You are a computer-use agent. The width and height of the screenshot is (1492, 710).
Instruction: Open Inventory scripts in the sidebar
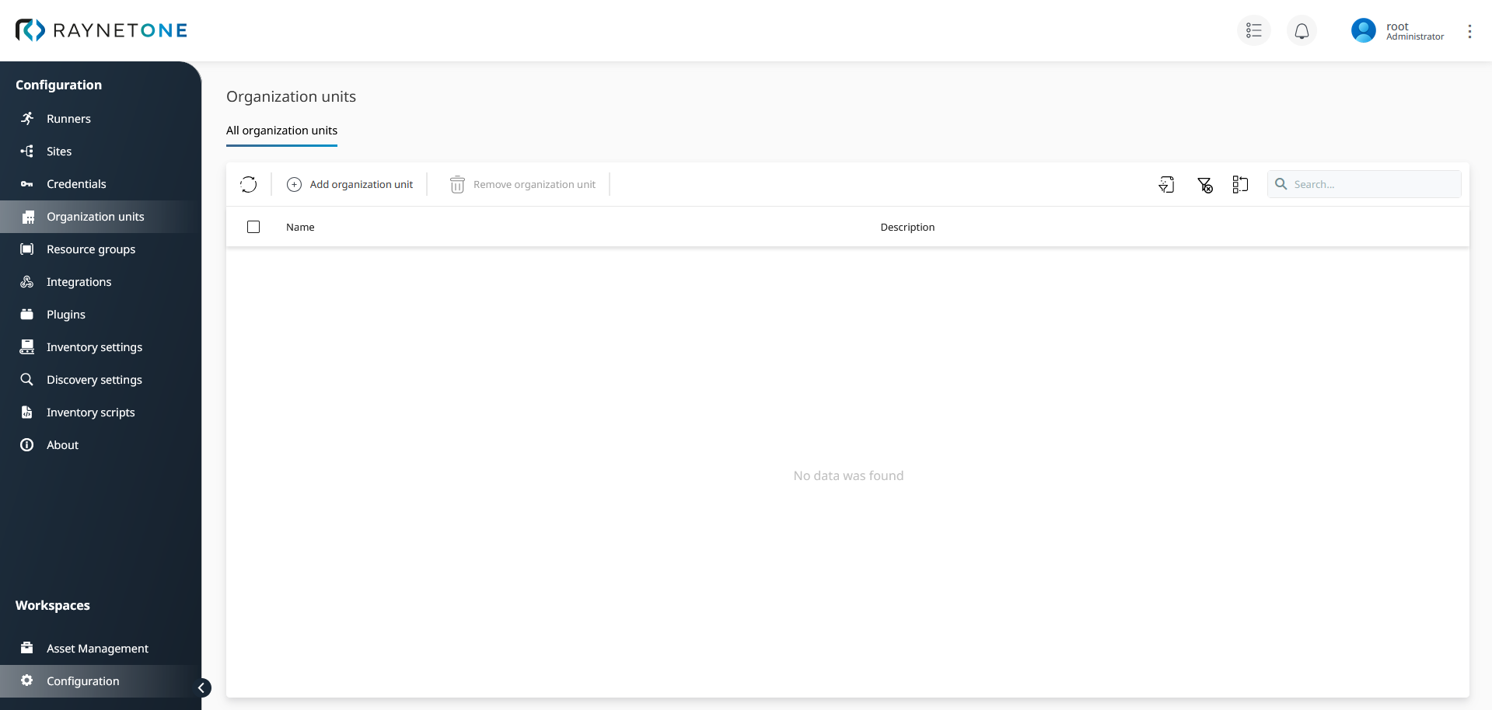pyautogui.click(x=90, y=412)
